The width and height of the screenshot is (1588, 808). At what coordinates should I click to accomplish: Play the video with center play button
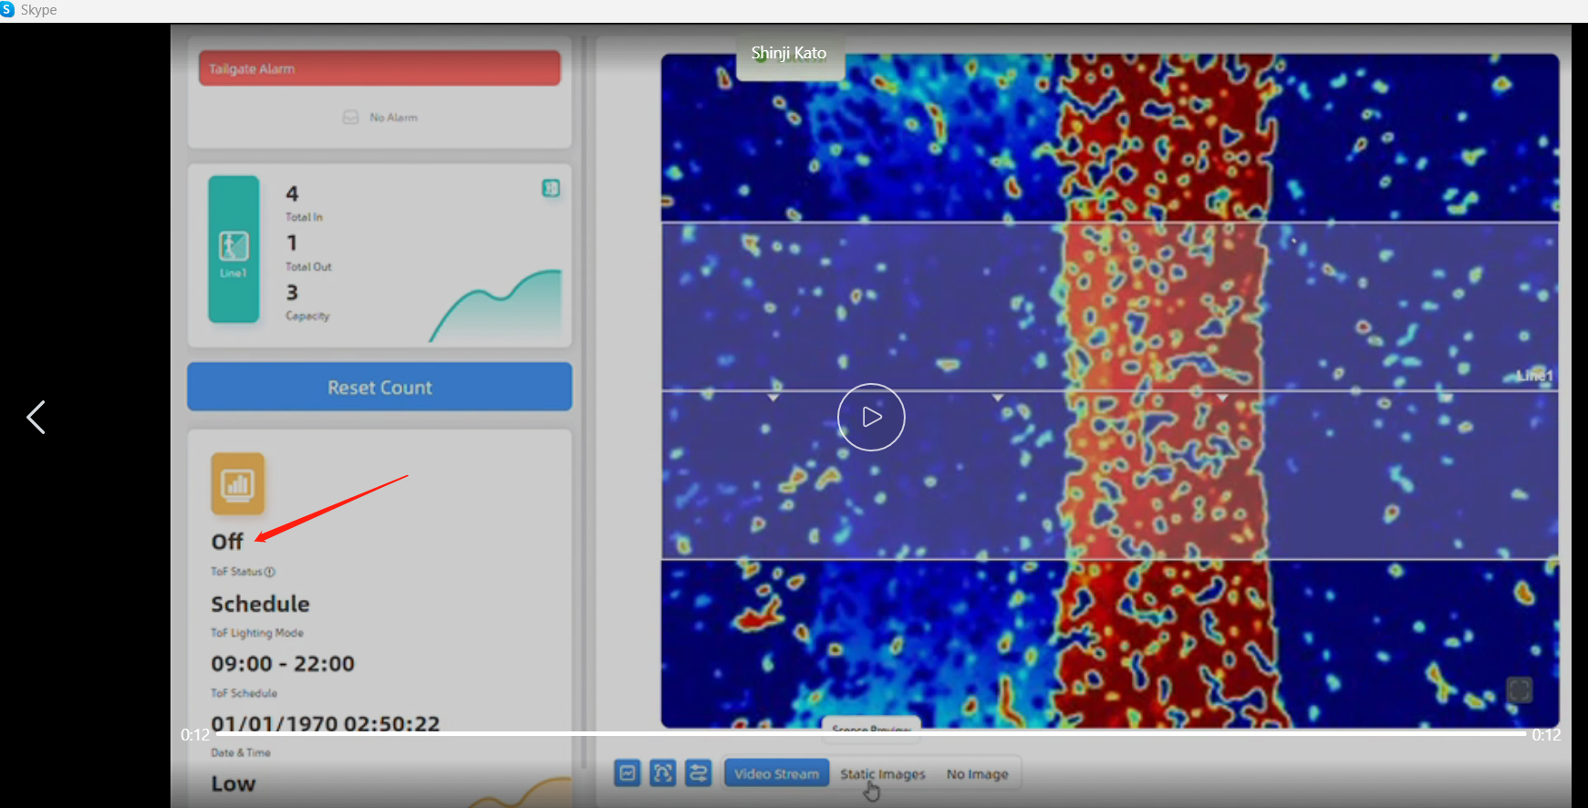871,417
